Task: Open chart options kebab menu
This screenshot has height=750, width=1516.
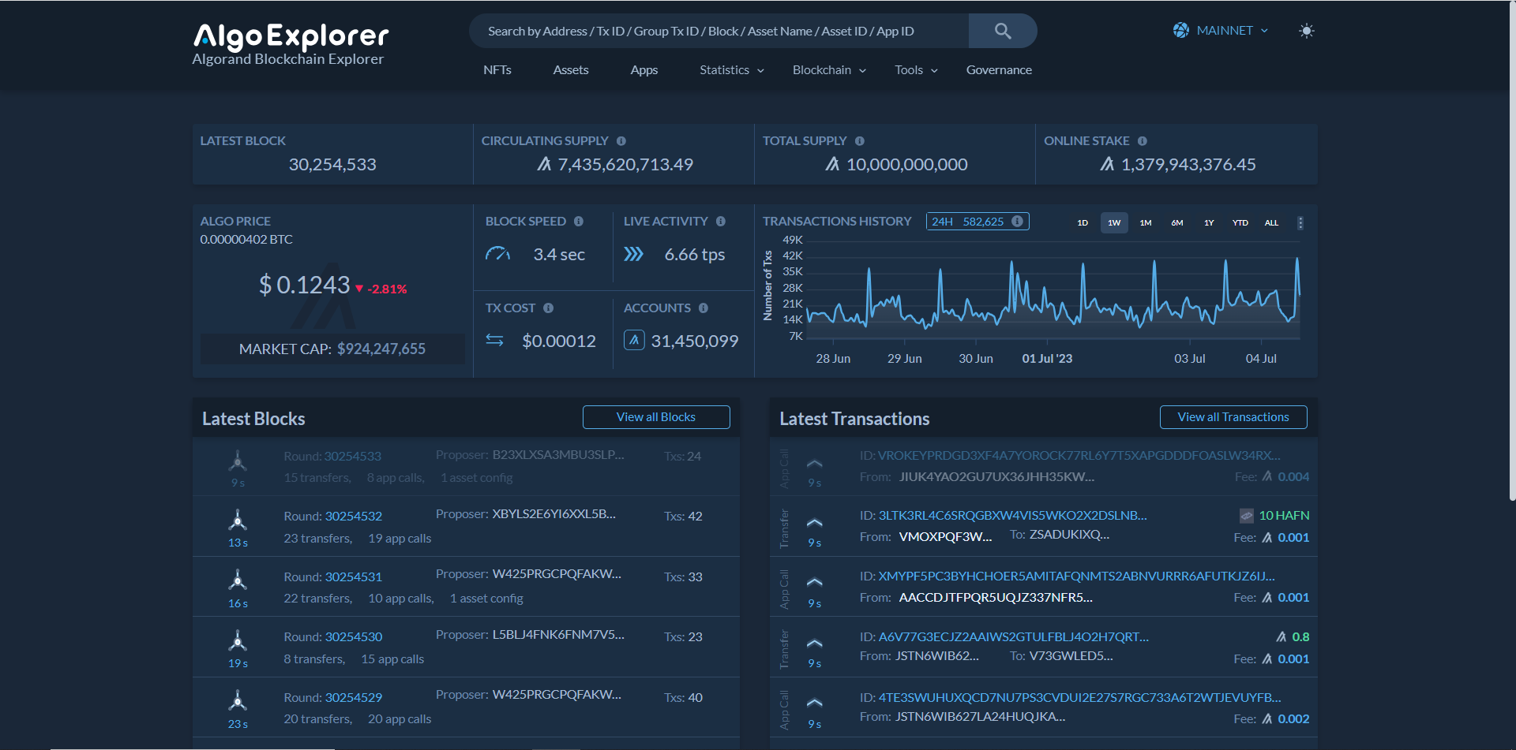Action: click(1300, 223)
